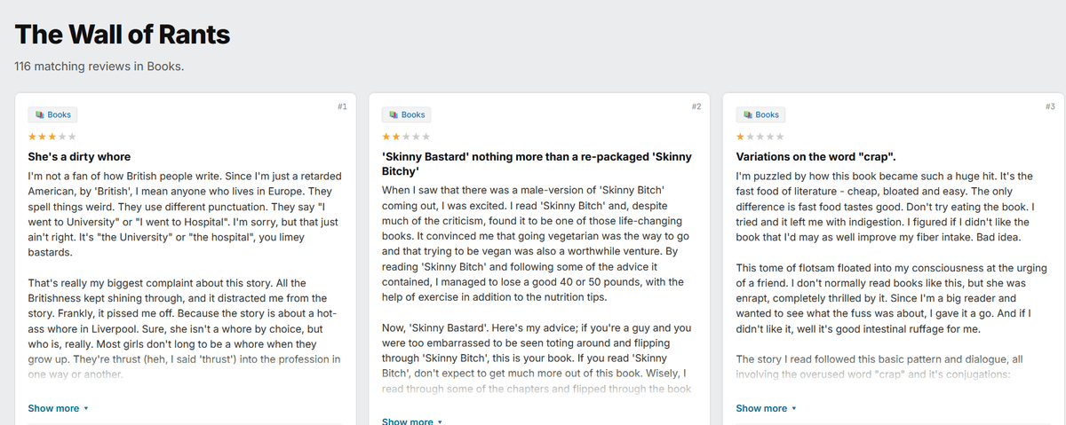Expand the 'Skinny Bastard' review with Show more

tap(408, 421)
